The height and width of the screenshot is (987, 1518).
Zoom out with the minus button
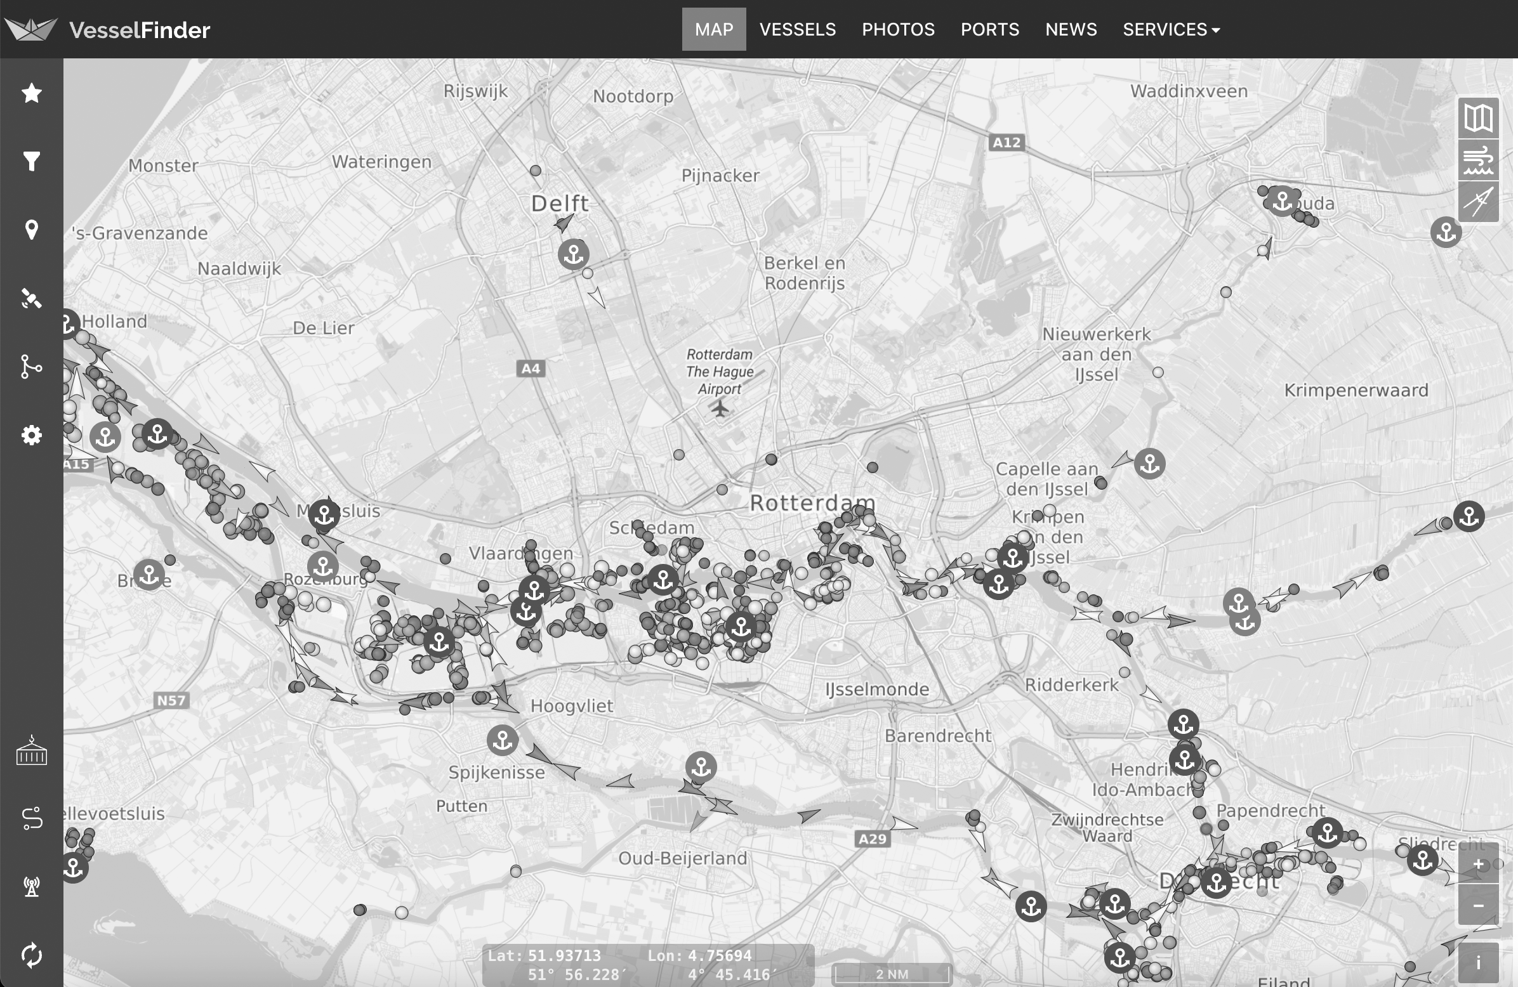(x=1478, y=905)
